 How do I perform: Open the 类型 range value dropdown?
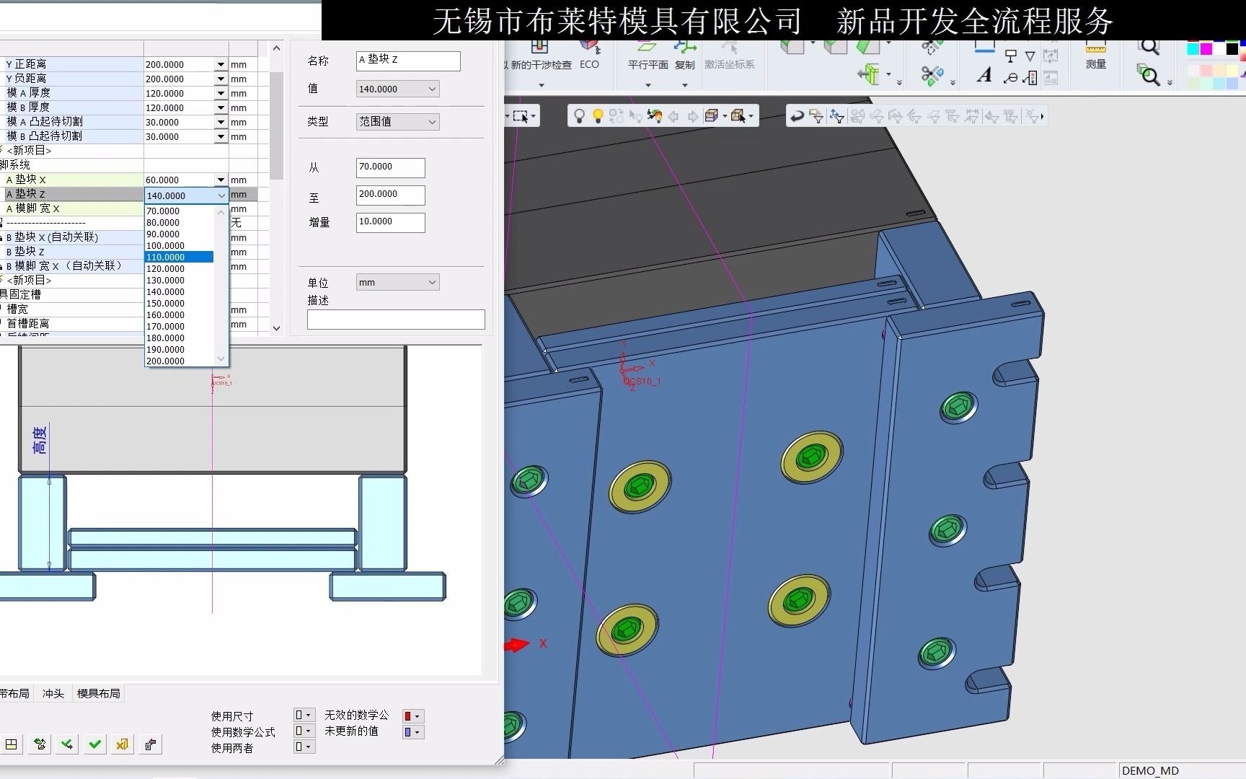[397, 122]
